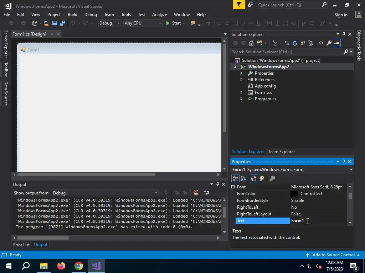Screen dimensions: 365x273
Task: Click the Collapse All icon in Solution Explorer
Action: pyautogui.click(x=303, y=43)
